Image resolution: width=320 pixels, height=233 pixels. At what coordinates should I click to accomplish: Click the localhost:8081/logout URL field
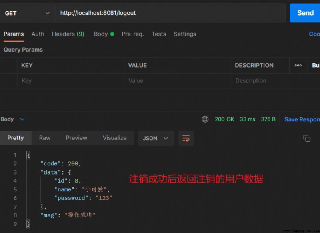click(x=170, y=13)
